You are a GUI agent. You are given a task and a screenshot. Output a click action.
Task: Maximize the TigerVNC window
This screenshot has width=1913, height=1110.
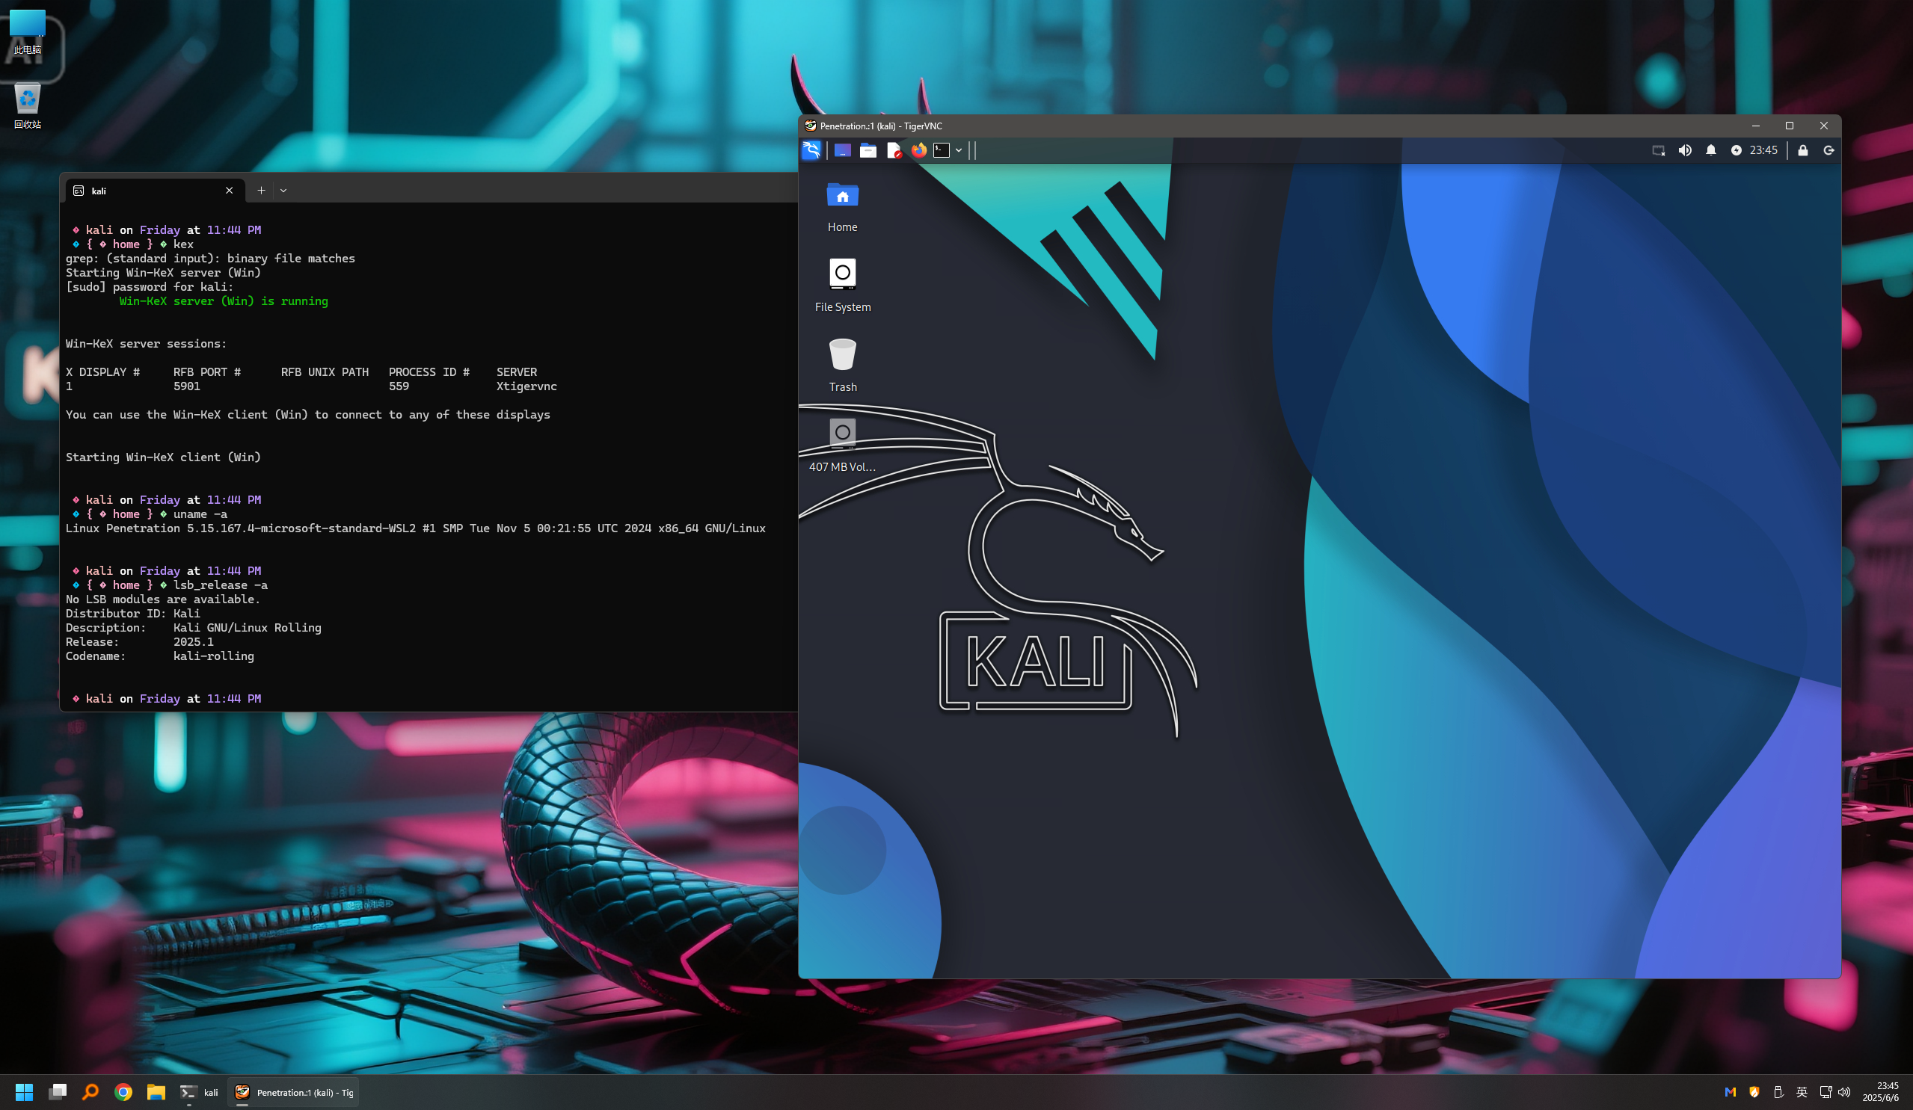[x=1790, y=126]
